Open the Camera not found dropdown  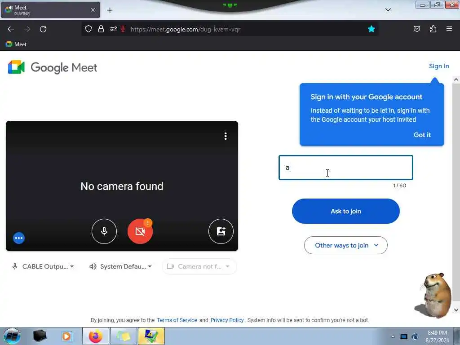tap(199, 266)
